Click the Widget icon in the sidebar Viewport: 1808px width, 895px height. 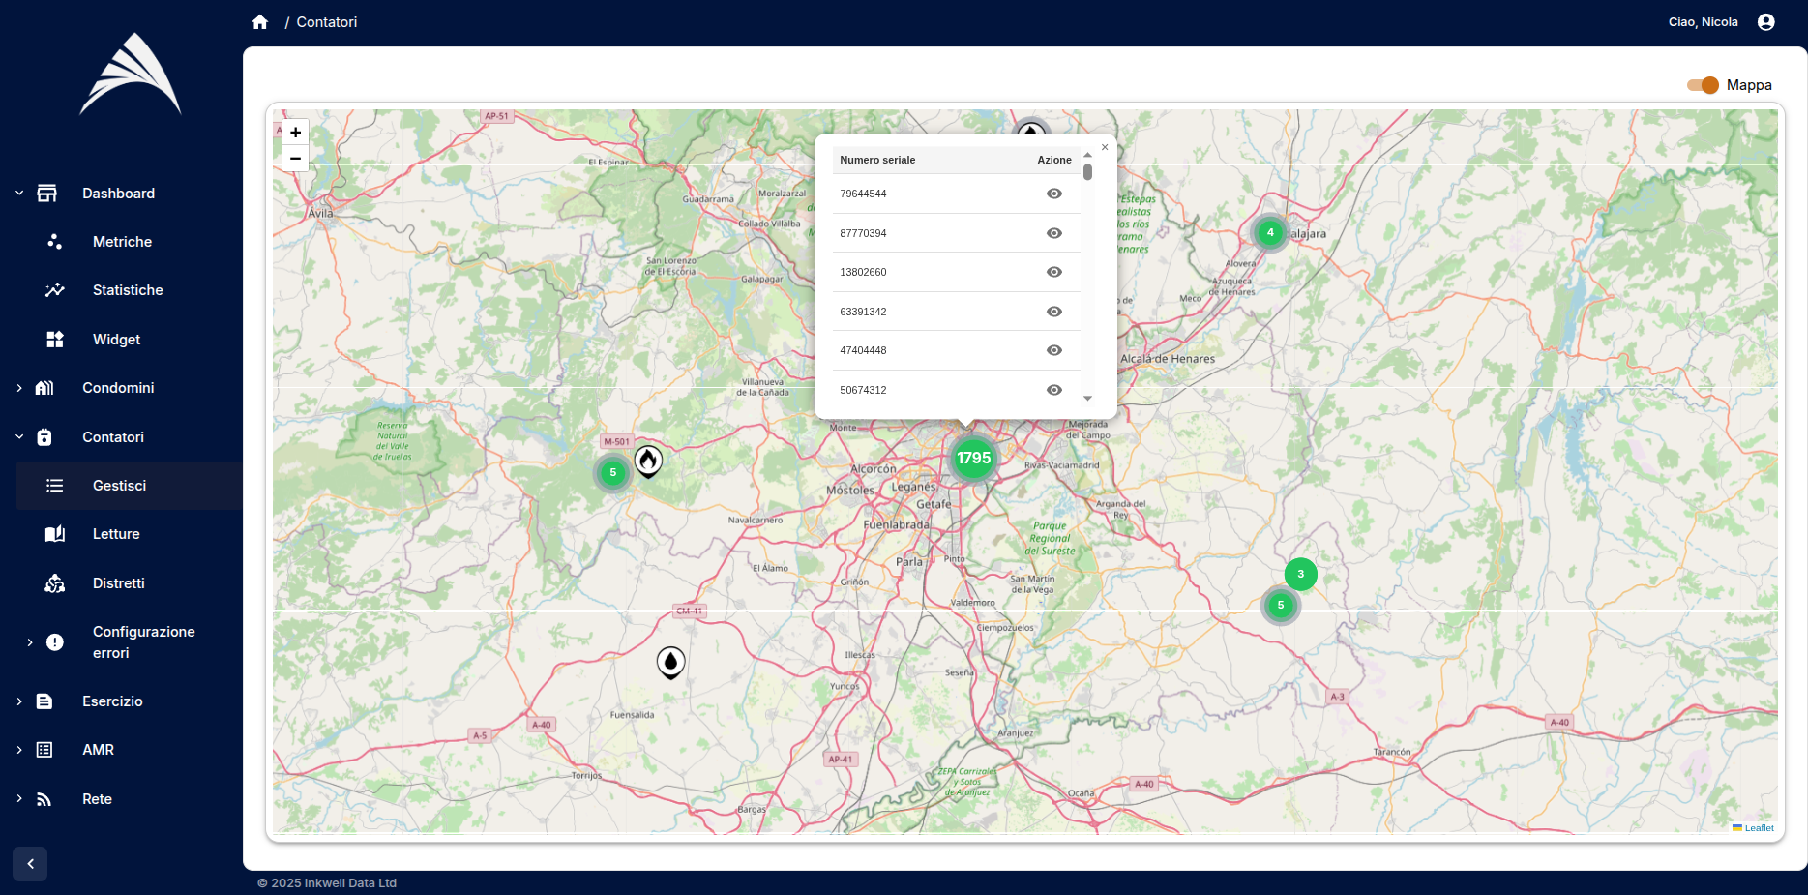pyautogui.click(x=54, y=339)
